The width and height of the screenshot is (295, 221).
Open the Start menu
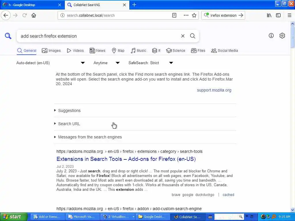(x=14, y=217)
